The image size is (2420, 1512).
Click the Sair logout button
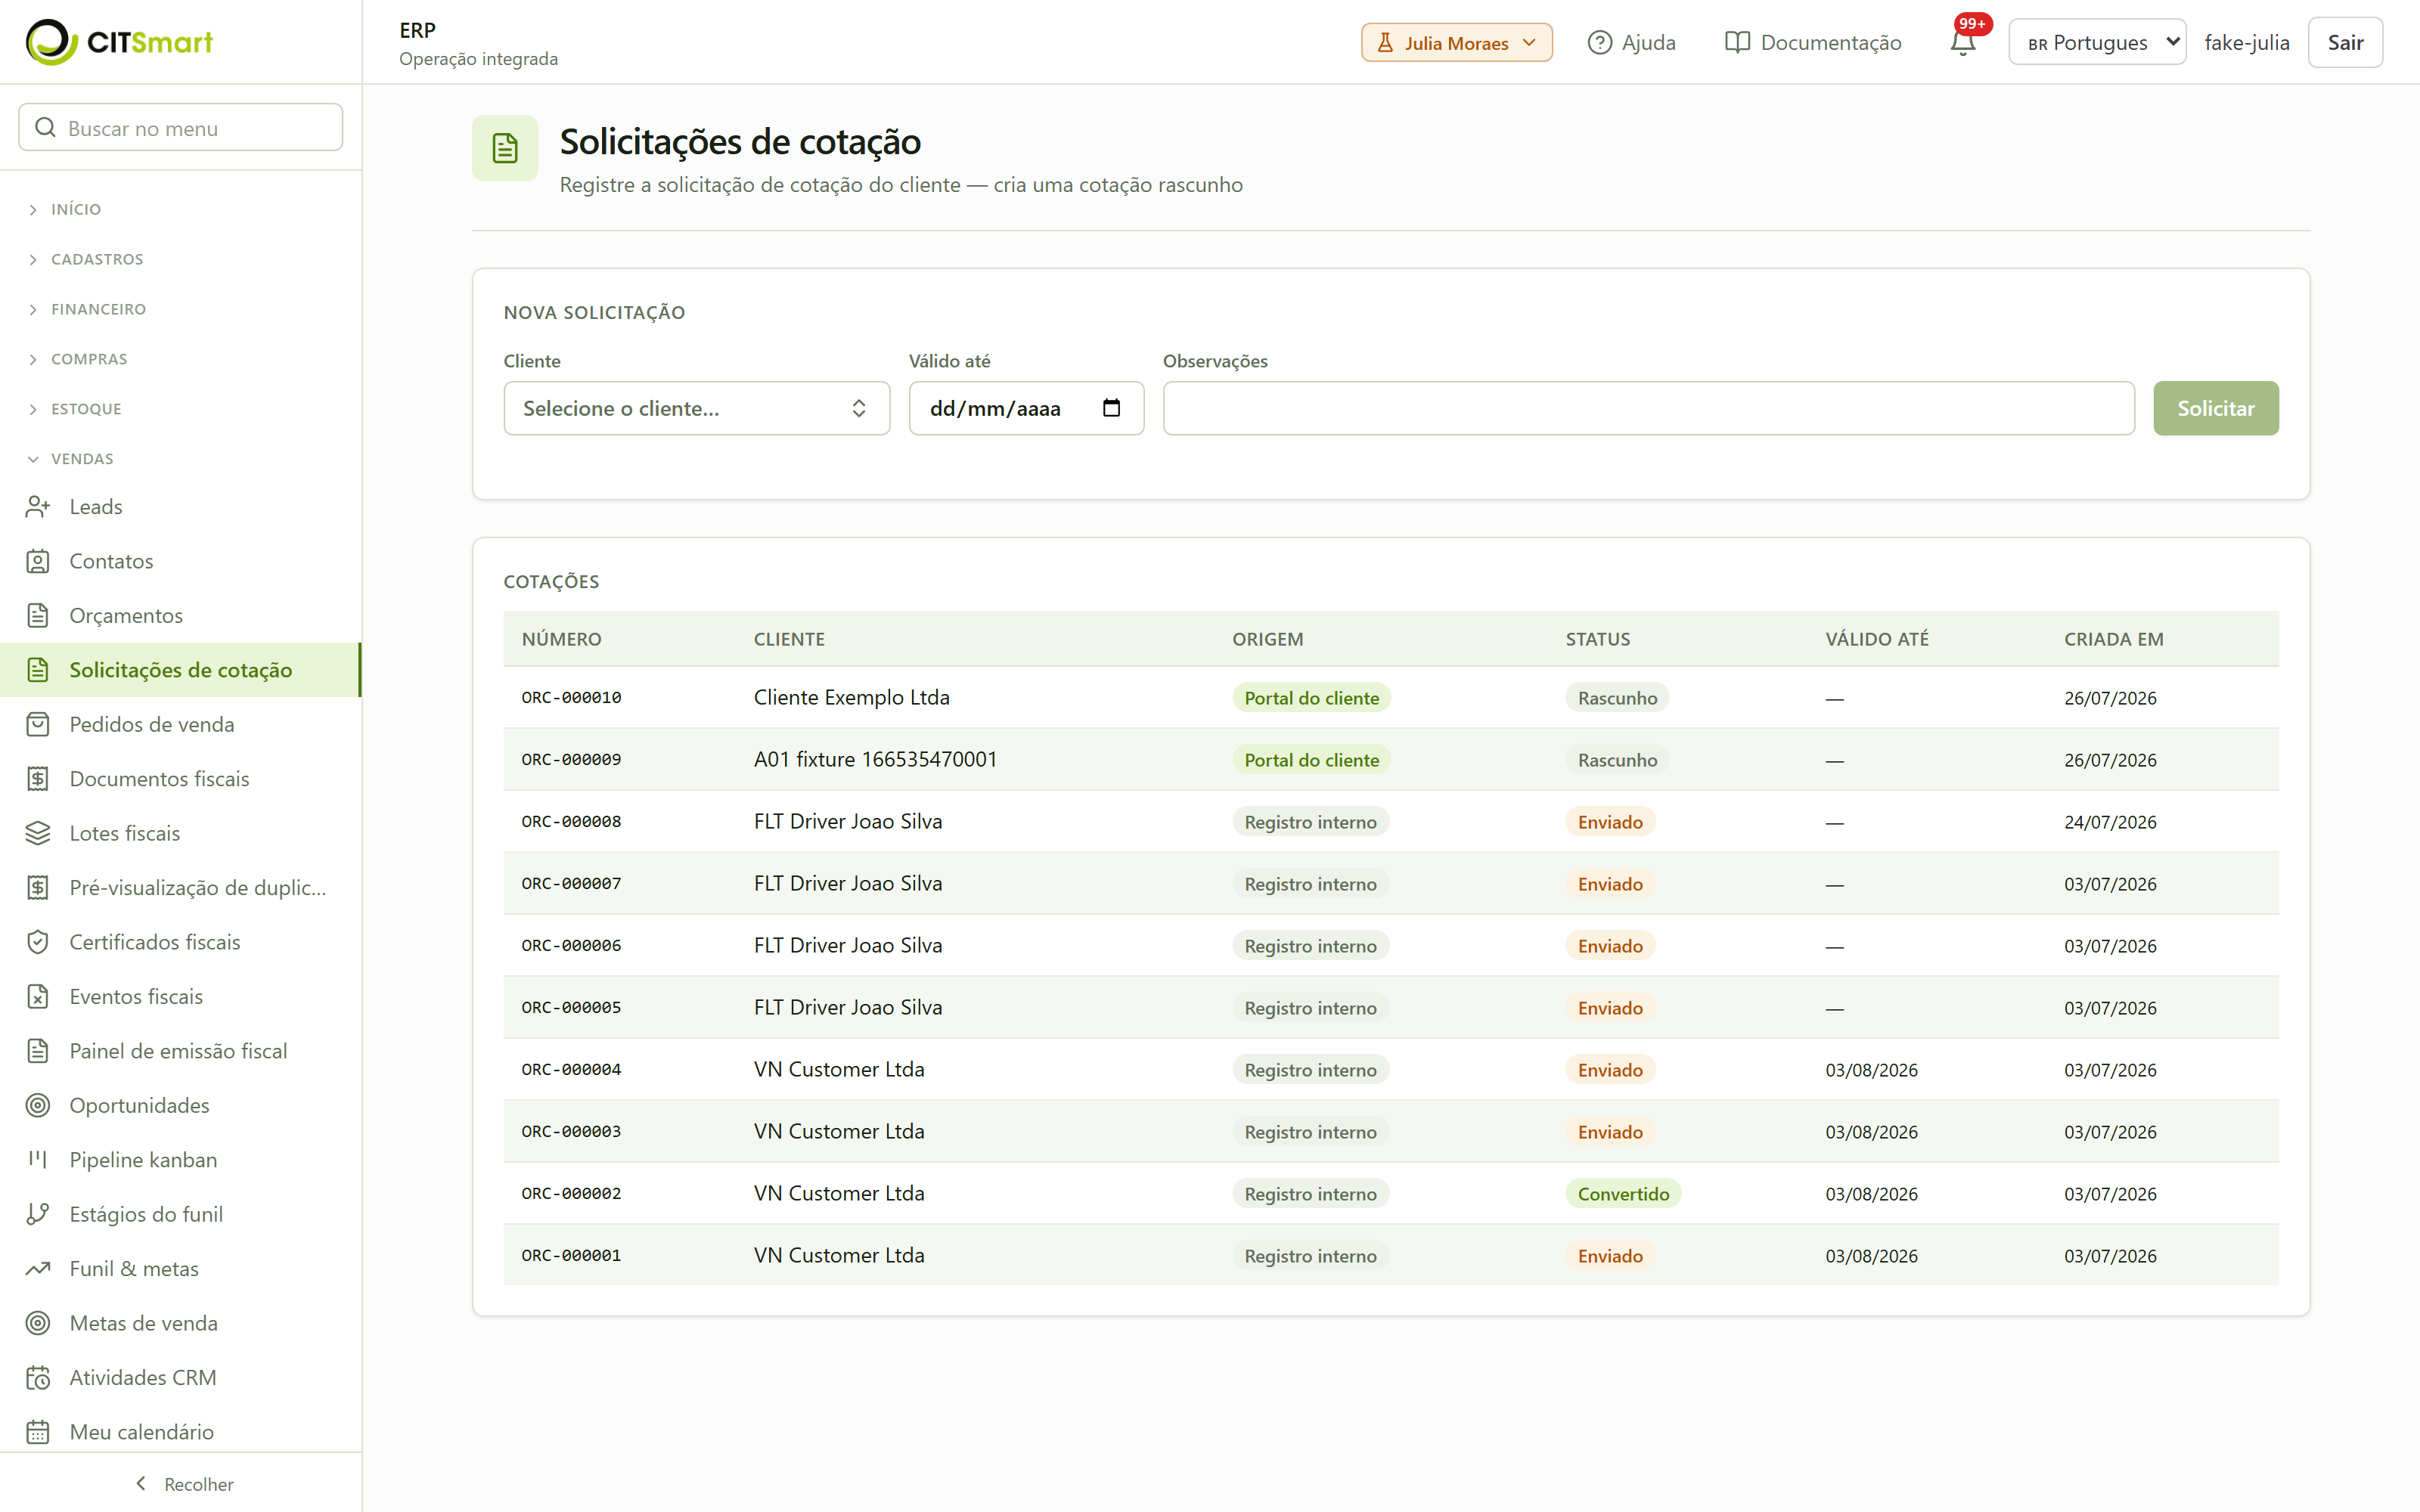(2344, 42)
